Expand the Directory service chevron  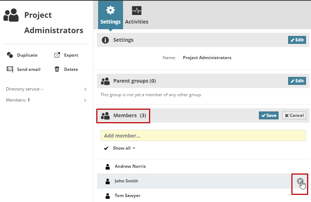point(85,89)
